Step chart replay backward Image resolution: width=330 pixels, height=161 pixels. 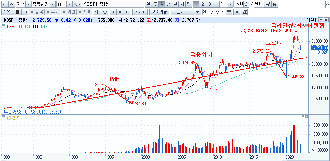pos(113,12)
